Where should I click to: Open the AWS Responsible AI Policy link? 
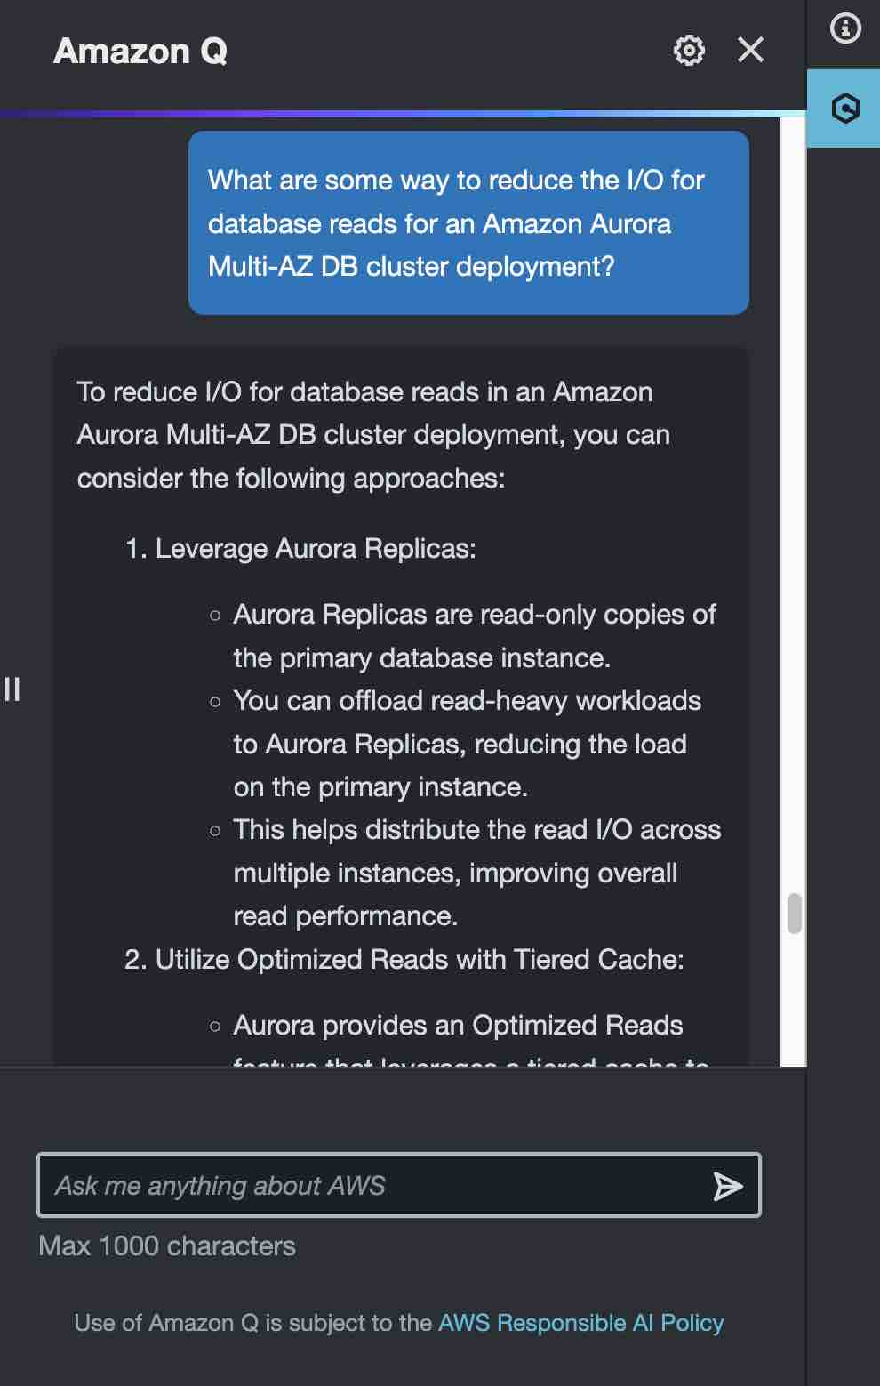pos(581,1323)
